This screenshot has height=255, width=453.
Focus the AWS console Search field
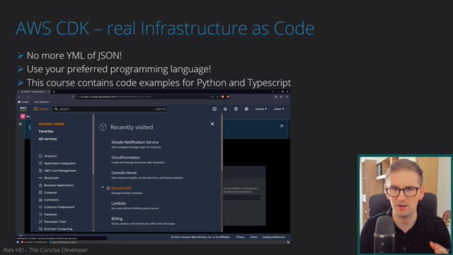click(x=110, y=109)
